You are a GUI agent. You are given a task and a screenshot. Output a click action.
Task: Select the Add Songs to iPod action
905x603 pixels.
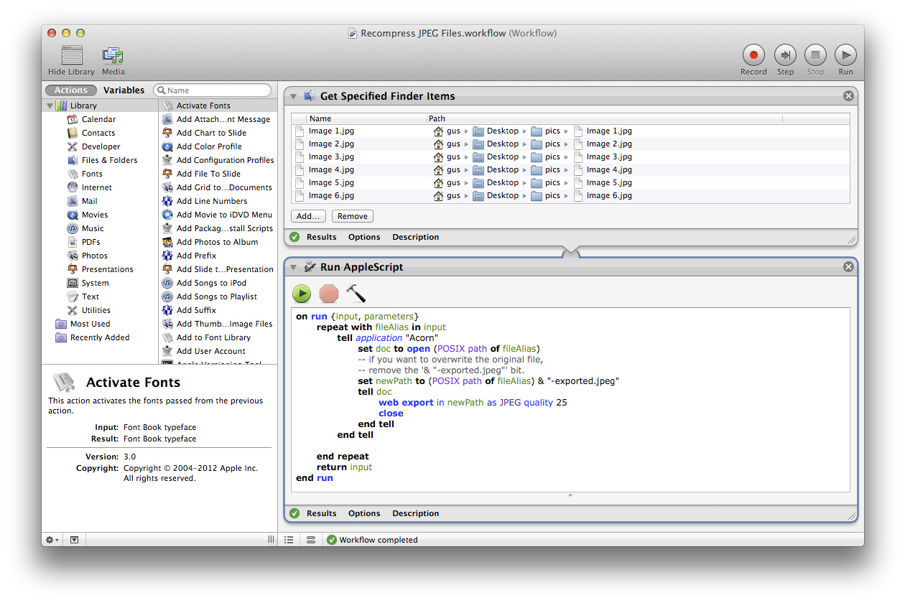pos(218,283)
